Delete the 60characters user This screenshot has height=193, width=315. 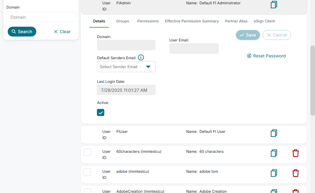click(x=295, y=153)
